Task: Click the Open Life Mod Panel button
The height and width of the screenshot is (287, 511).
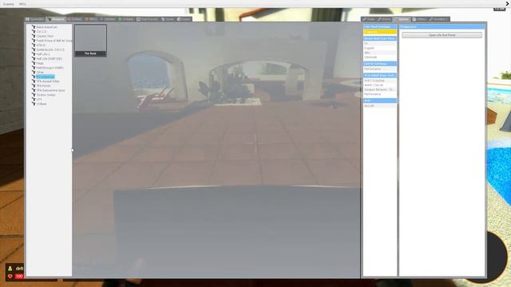Action: pyautogui.click(x=442, y=35)
